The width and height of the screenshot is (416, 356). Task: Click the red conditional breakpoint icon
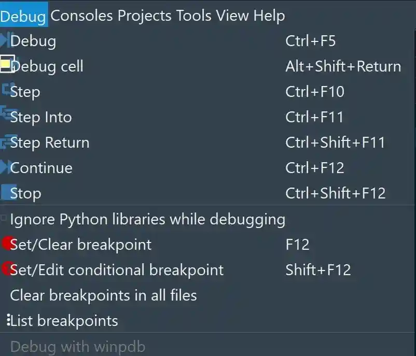pos(7,268)
